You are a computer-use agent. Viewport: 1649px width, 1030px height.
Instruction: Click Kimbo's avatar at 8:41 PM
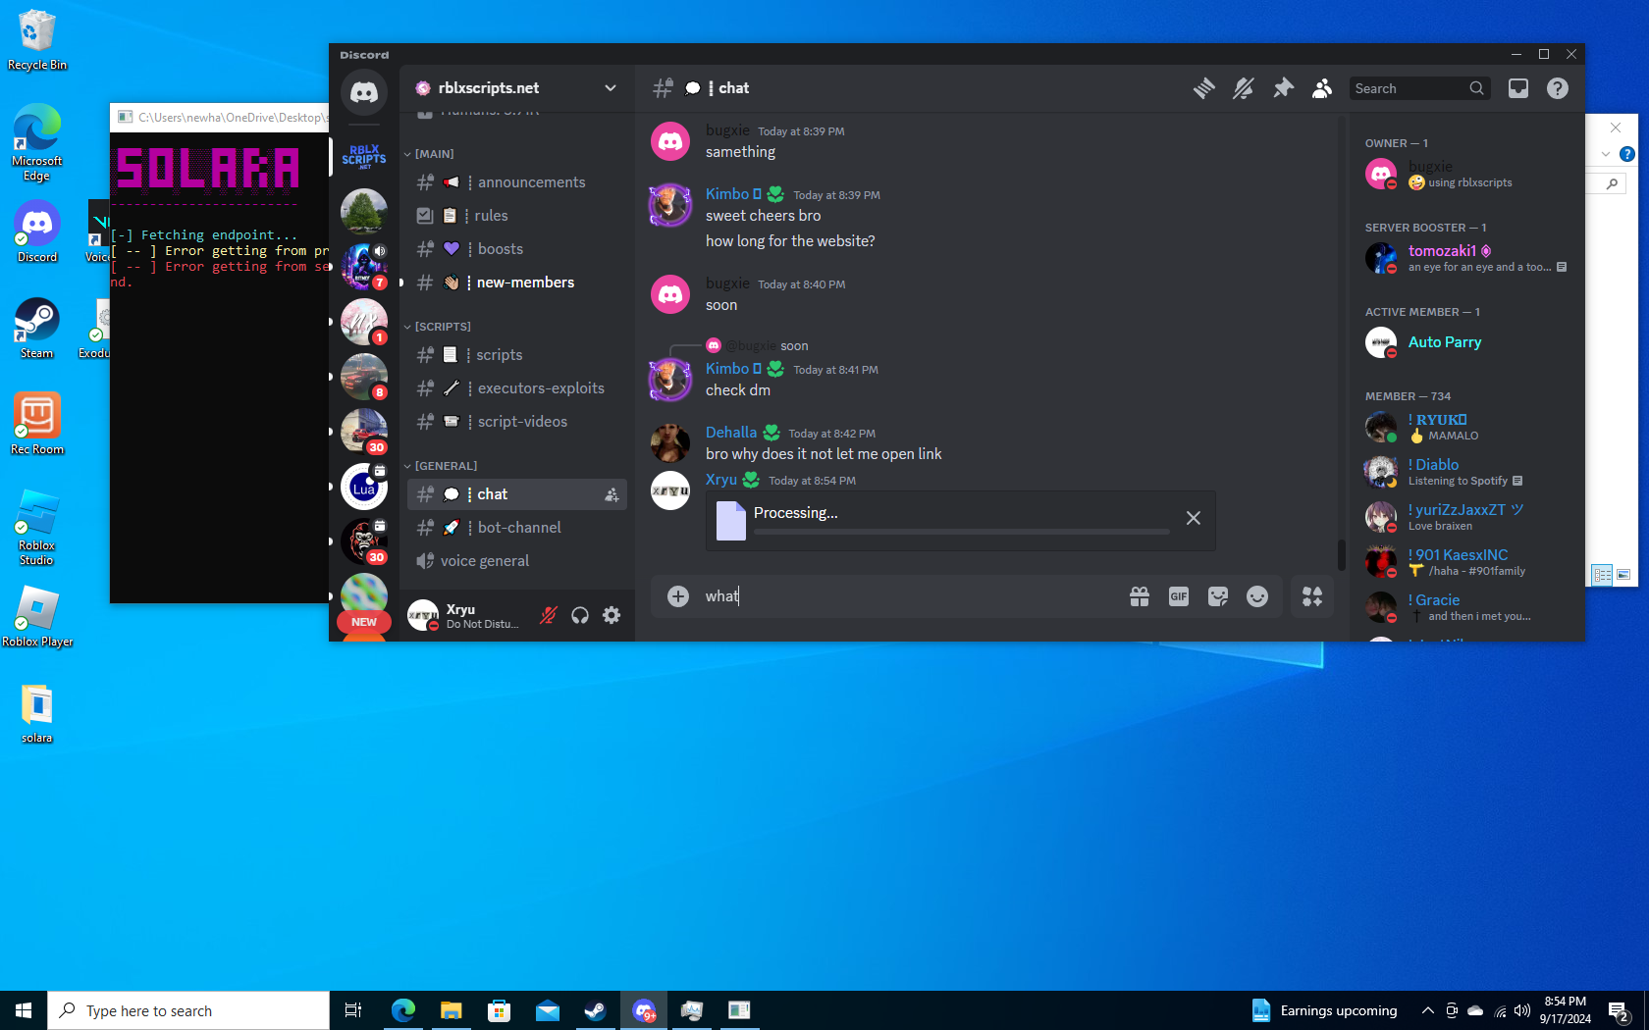click(x=670, y=380)
